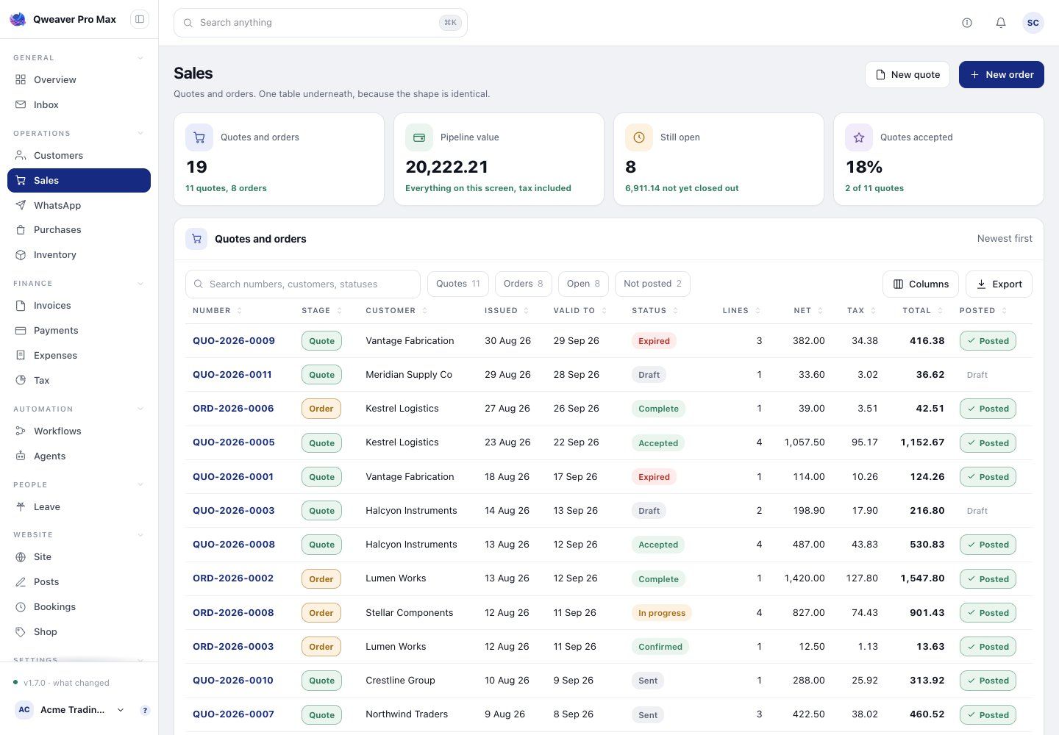The image size is (1059, 735).
Task: Open quote QUO-2026-0009 link
Action: point(234,340)
